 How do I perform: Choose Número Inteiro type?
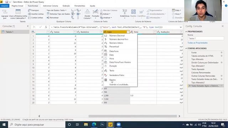click(x=120, y=43)
